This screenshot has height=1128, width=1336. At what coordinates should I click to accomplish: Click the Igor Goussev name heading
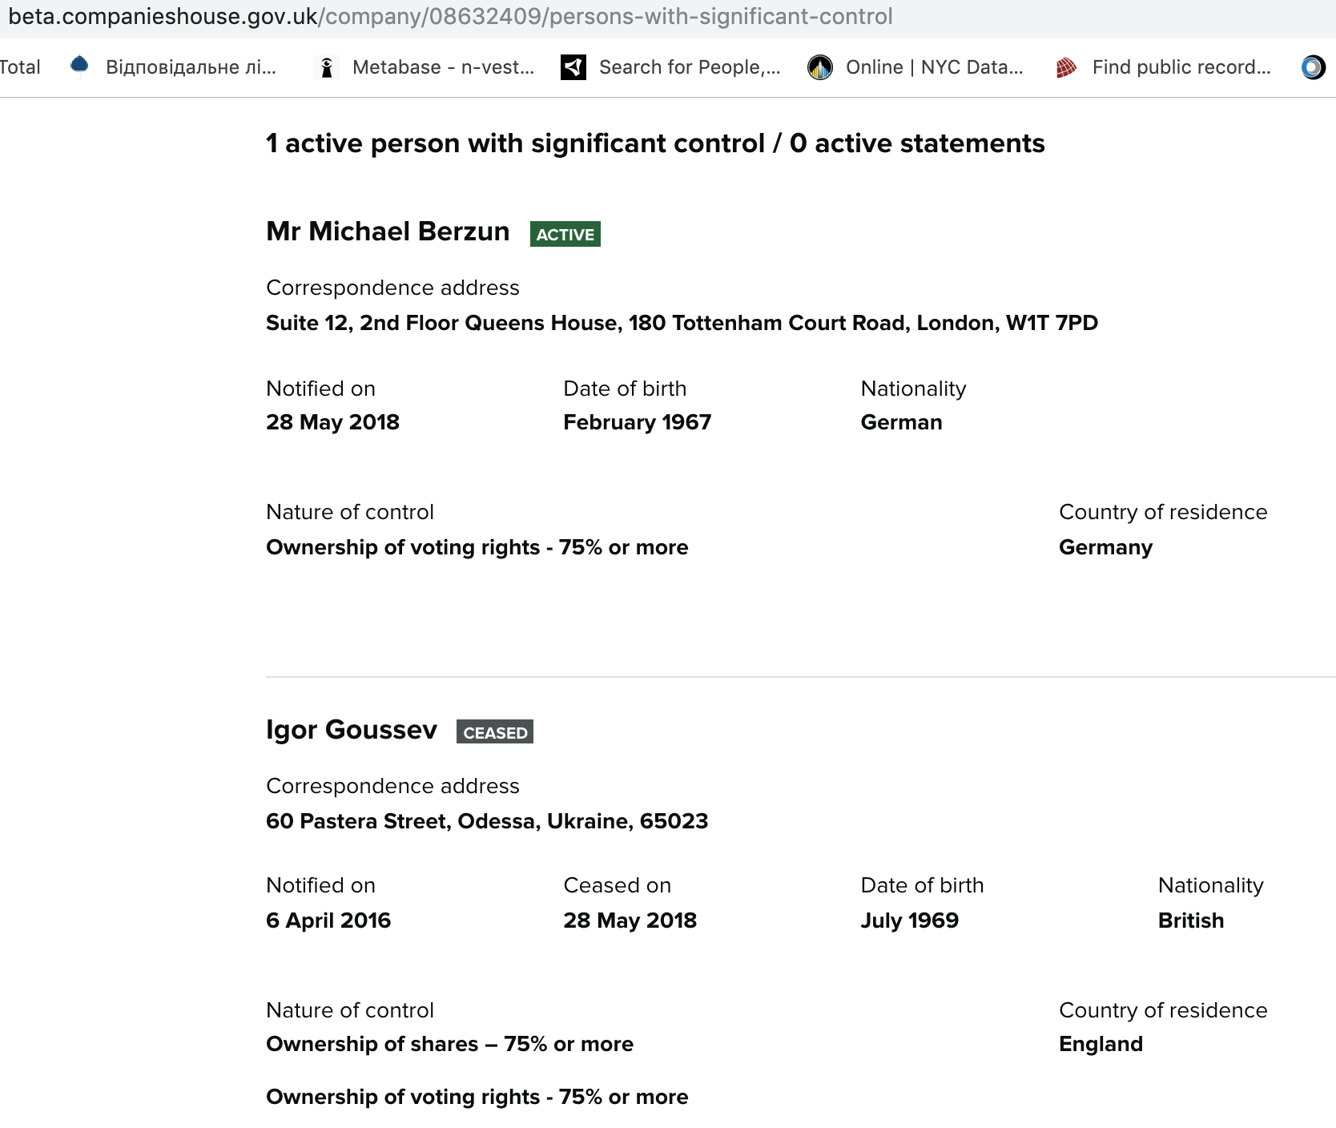click(352, 730)
